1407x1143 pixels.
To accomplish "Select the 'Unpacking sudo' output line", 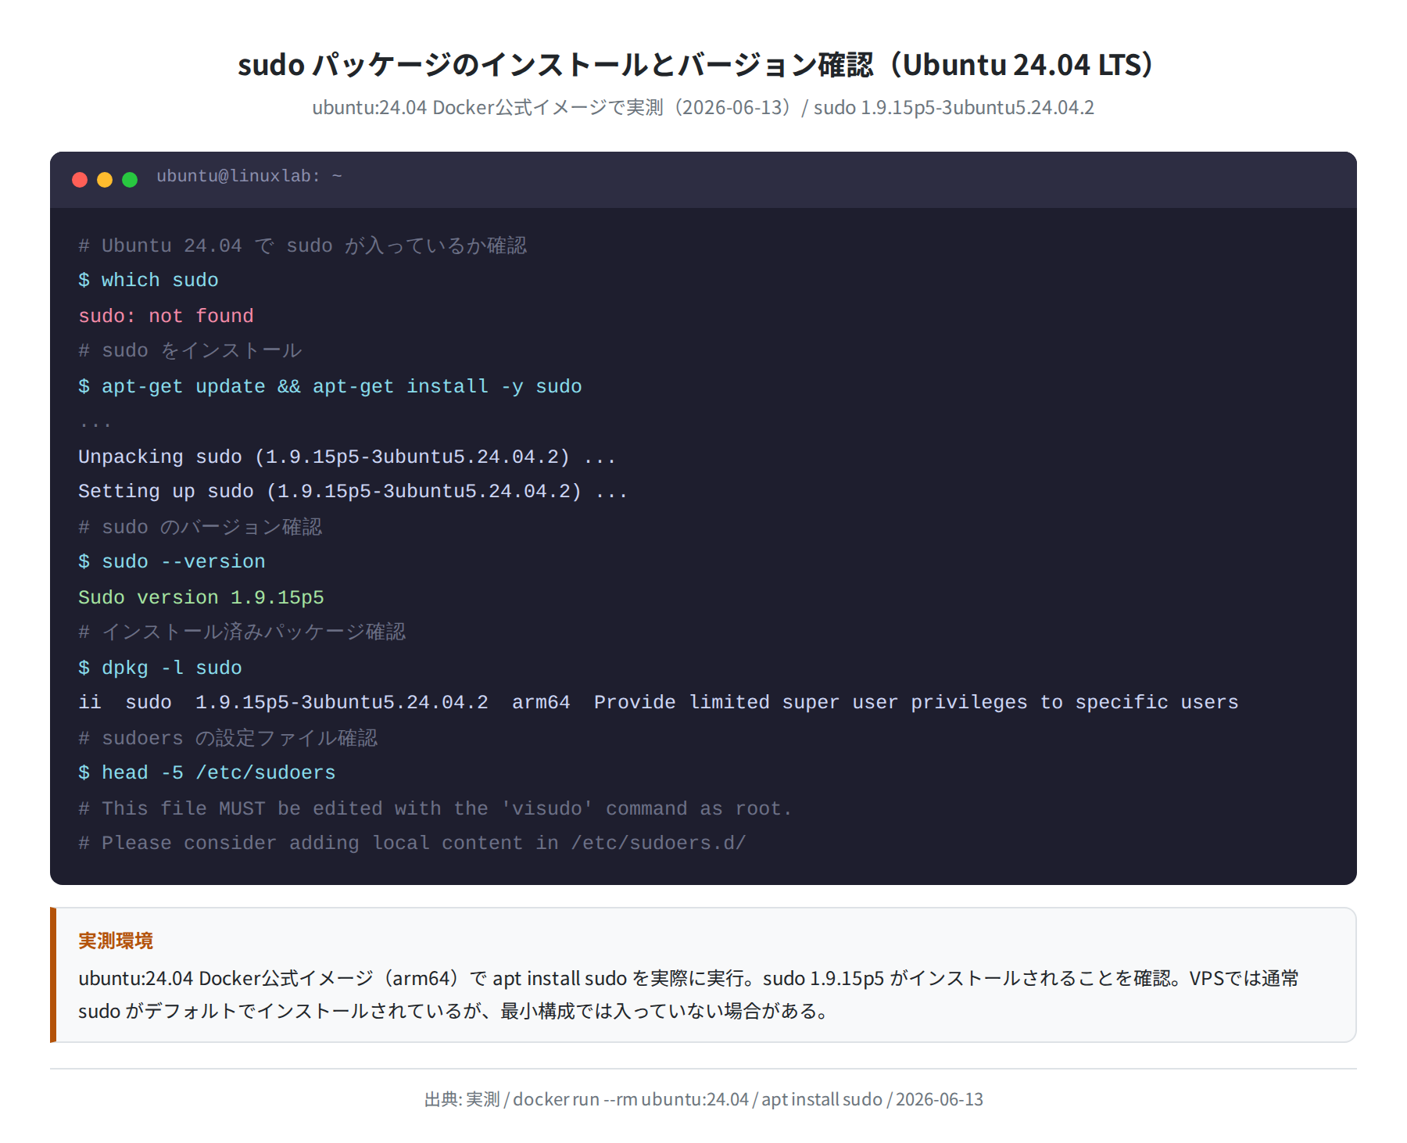I will [x=347, y=457].
